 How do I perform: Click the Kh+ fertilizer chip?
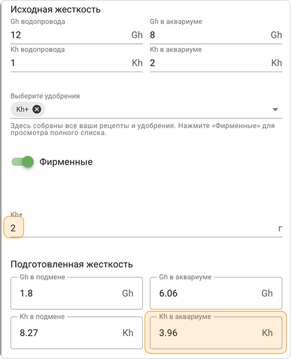22,109
